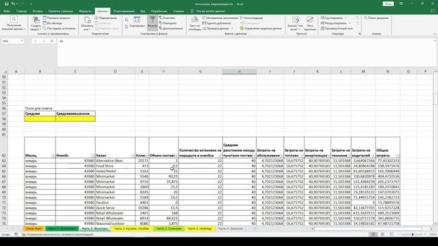
Task: Open the Инвойс column filter dropdown
Action: pos(93,156)
